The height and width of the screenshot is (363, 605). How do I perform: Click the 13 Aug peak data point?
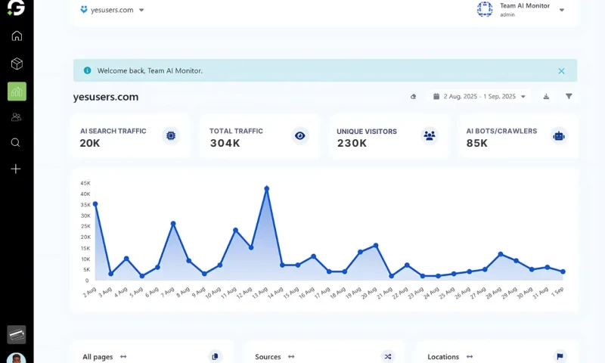pos(266,188)
